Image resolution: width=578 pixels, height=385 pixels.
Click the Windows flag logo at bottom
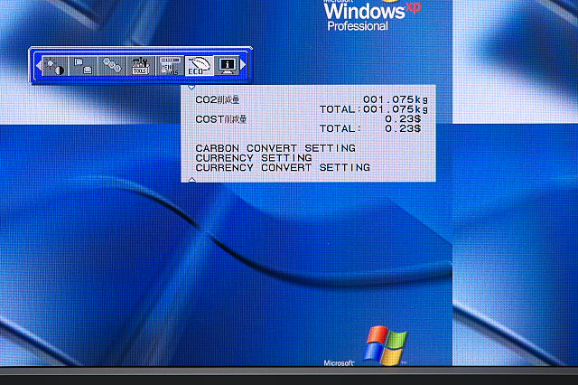pyautogui.click(x=386, y=345)
